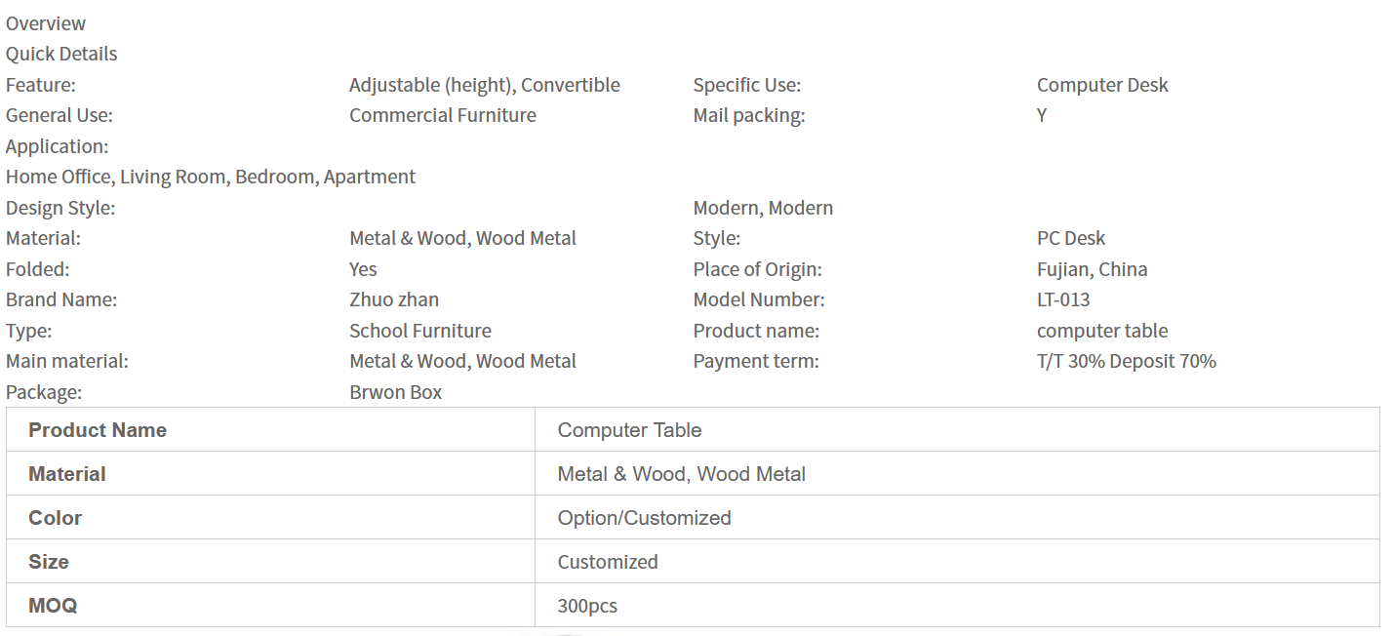Click the Customized size cell
The width and height of the screenshot is (1393, 636).
608,562
